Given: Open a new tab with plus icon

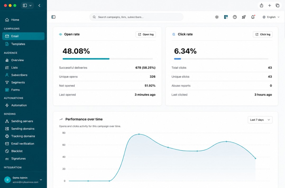Looking at the screenshot, I should [x=270, y=6].
